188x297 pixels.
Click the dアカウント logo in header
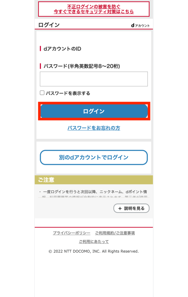tap(140, 26)
